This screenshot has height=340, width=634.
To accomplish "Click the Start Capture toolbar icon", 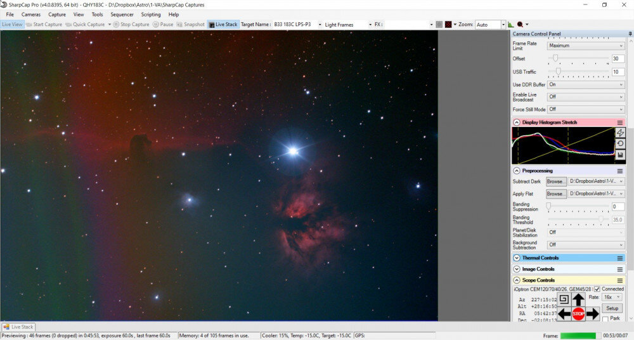I will click(29, 24).
